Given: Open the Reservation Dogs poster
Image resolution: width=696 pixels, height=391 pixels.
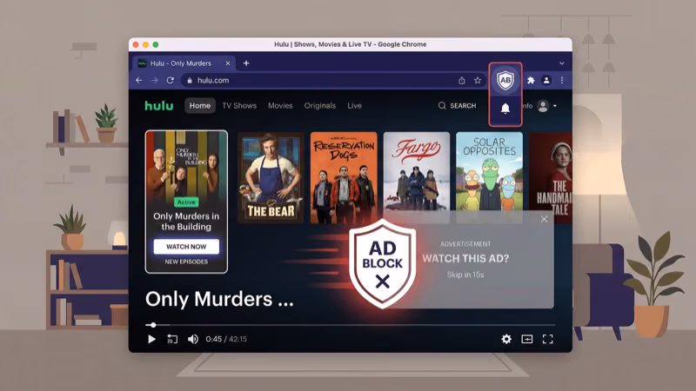Looking at the screenshot, I should coord(344,177).
